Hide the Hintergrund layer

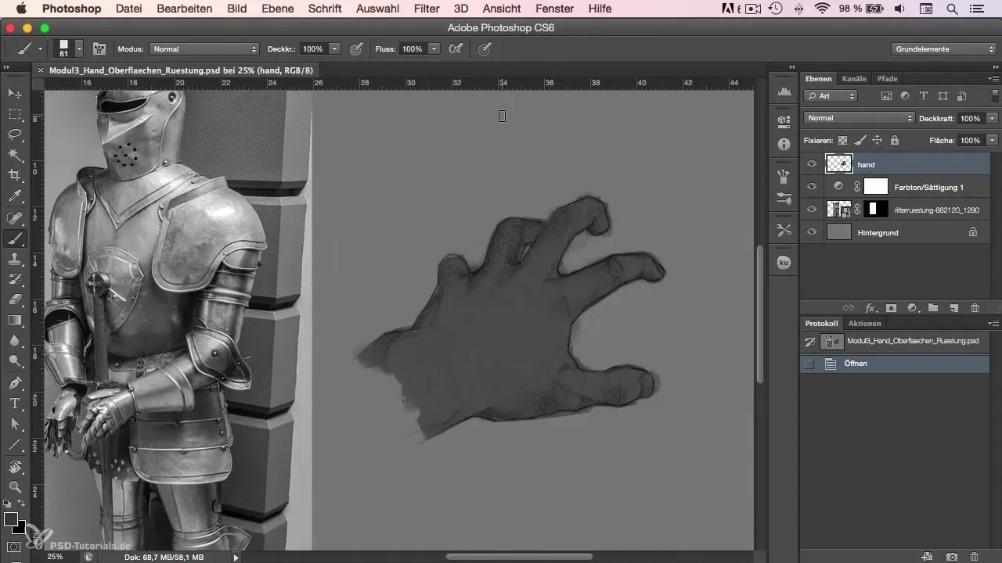(812, 232)
